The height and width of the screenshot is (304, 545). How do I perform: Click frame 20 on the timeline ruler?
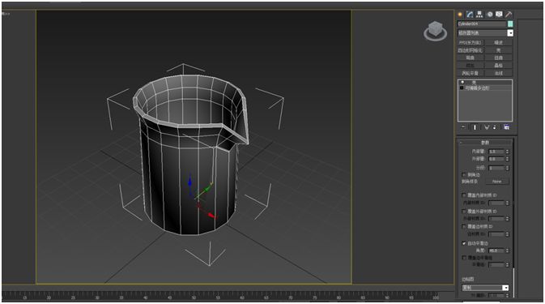[49, 298]
